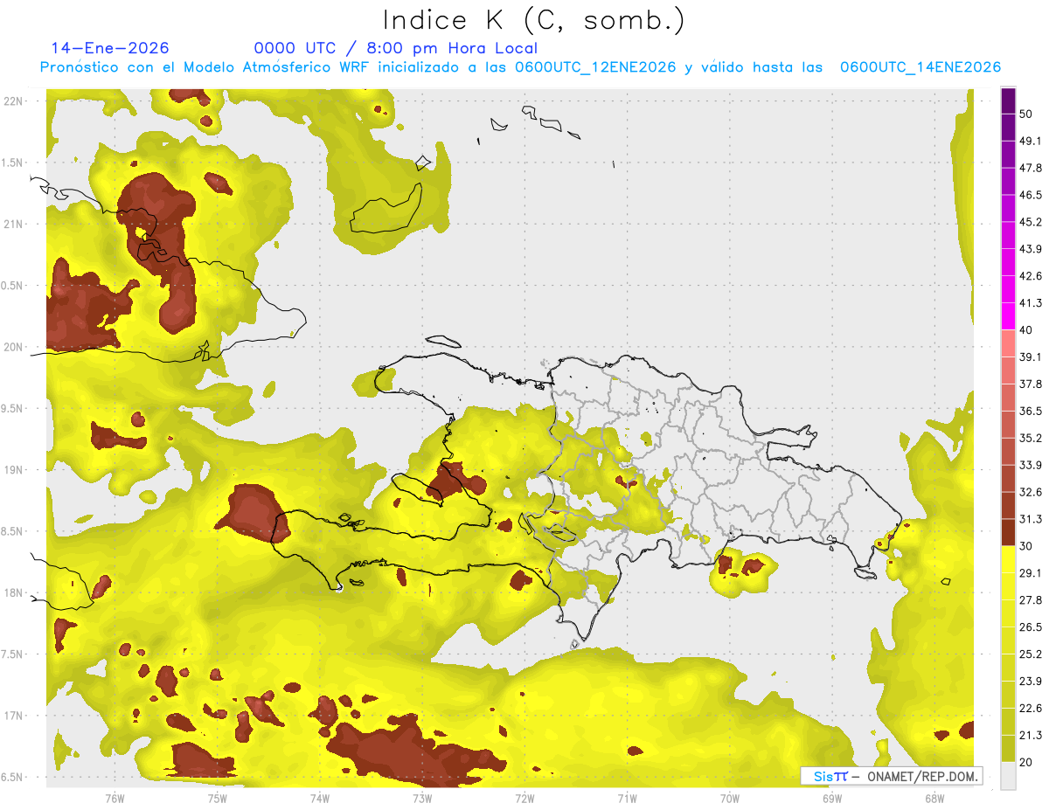
Task: Select the '14-Ene-2026' date label
Action: (109, 48)
